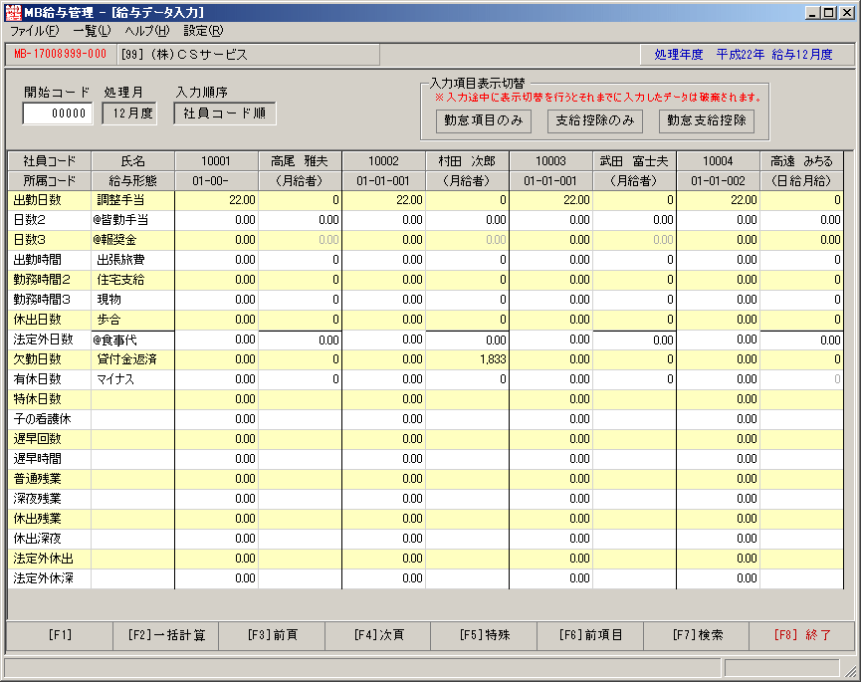Click the [F1] function button
The height and width of the screenshot is (682, 861).
point(60,635)
